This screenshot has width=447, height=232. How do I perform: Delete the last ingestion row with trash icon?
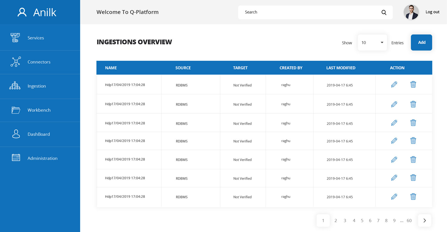413,196
